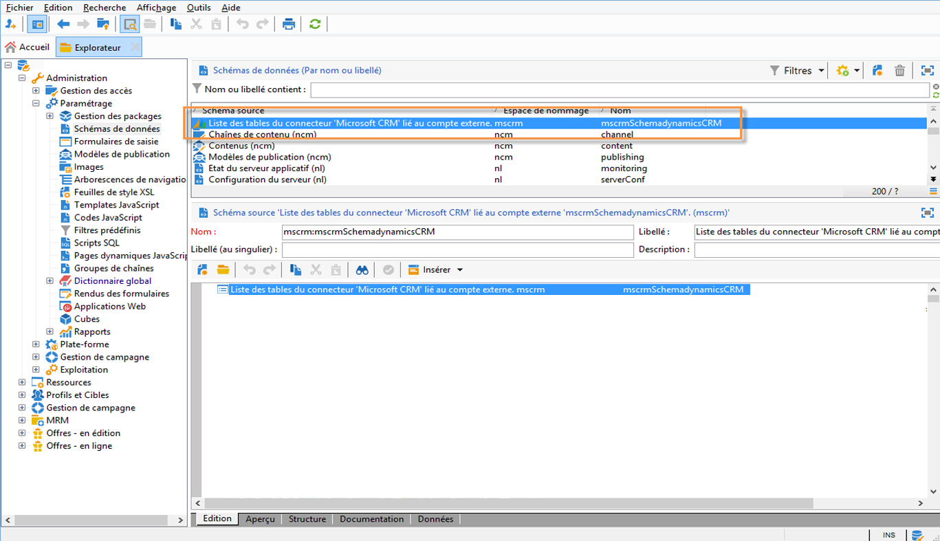Switch to the Structure tab
Viewport: 940px width, 541px height.
(x=307, y=519)
